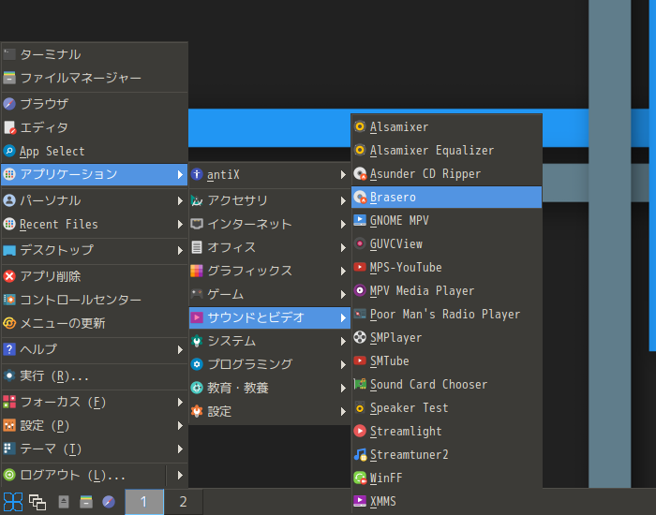656x515 pixels.
Task: Open the ゲーム category
Action: 270,294
